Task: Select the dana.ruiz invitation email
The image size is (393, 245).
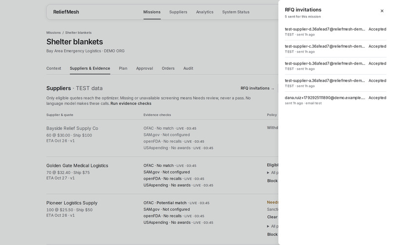Action: [325, 98]
